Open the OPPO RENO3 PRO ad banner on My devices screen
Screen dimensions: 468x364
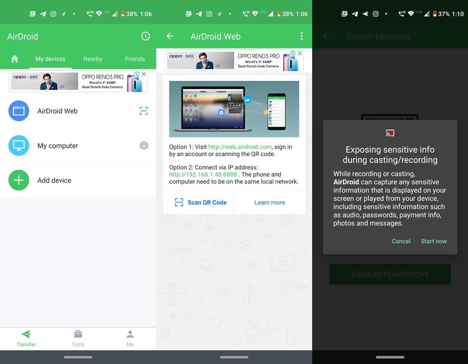point(78,81)
